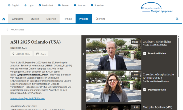Open search with the magnifier icon

tap(177, 19)
